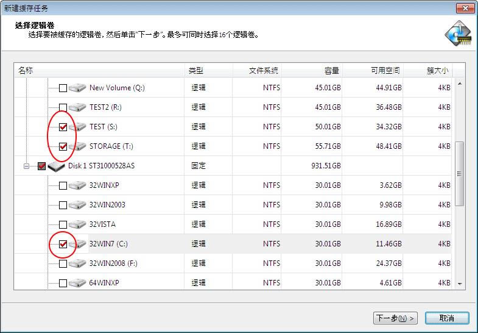
Task: Check the New Volume (Q:) checkbox
Action: click(x=63, y=88)
